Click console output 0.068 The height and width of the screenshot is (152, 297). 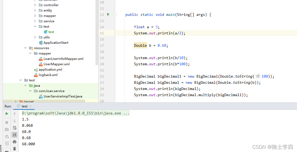(x=27, y=125)
